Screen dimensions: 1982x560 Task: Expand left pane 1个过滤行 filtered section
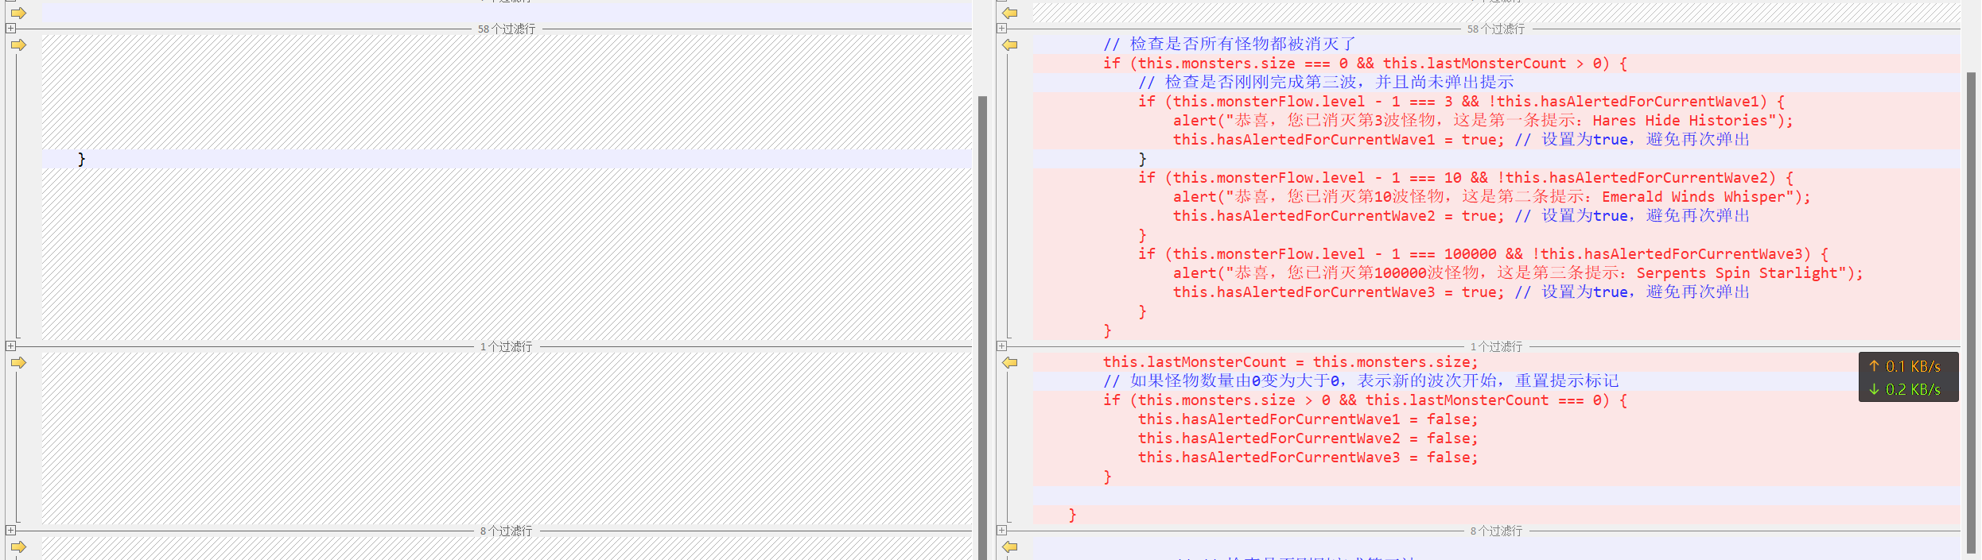[10, 346]
